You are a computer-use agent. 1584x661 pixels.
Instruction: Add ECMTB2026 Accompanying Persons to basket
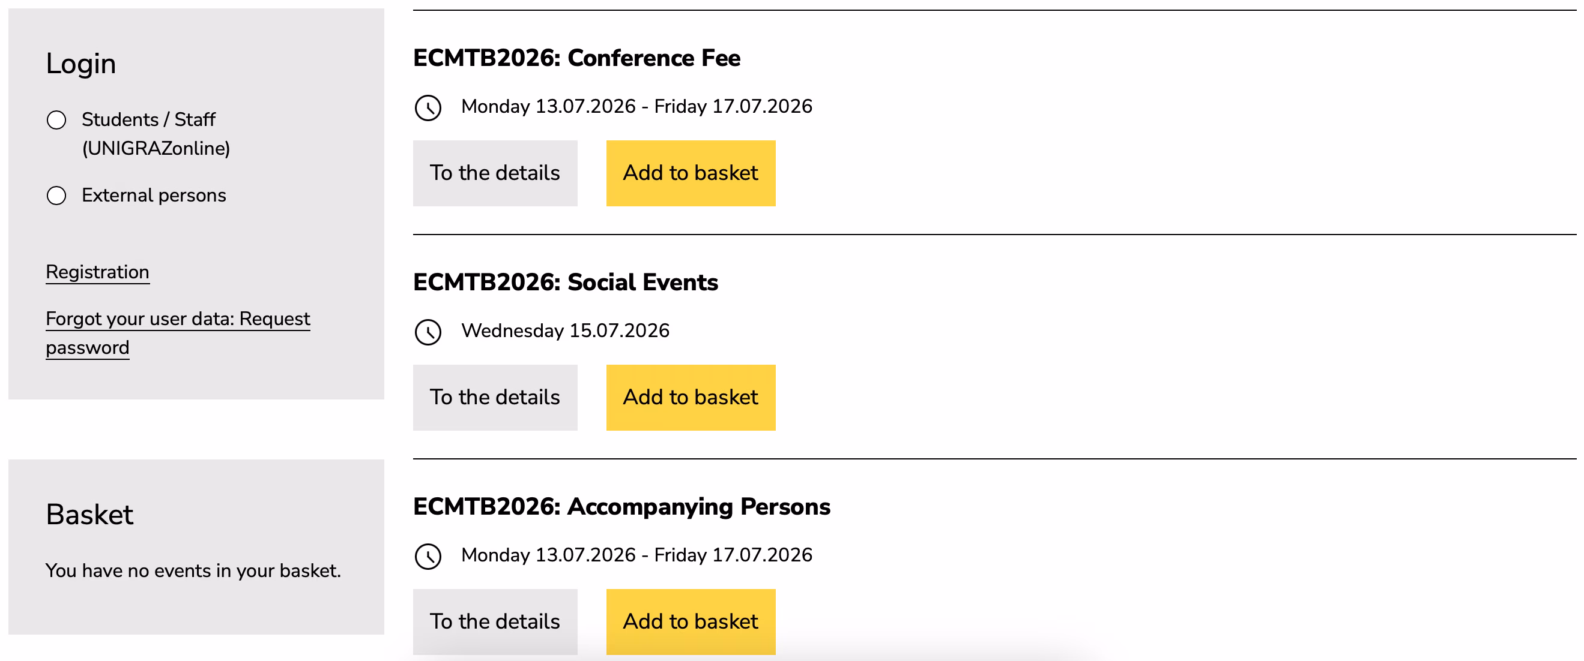(x=690, y=621)
